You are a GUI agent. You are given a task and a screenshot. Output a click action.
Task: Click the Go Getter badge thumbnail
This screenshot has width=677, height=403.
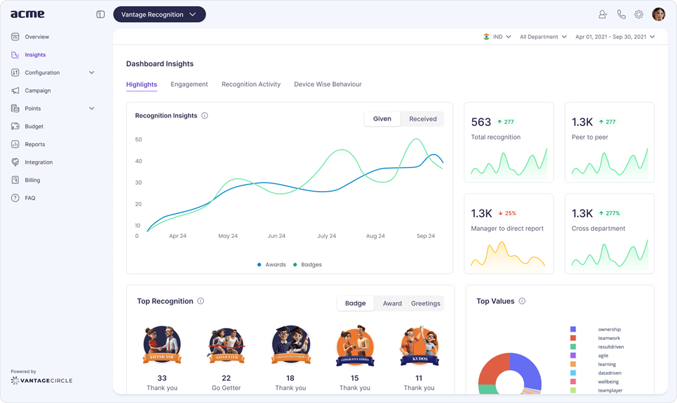(226, 346)
